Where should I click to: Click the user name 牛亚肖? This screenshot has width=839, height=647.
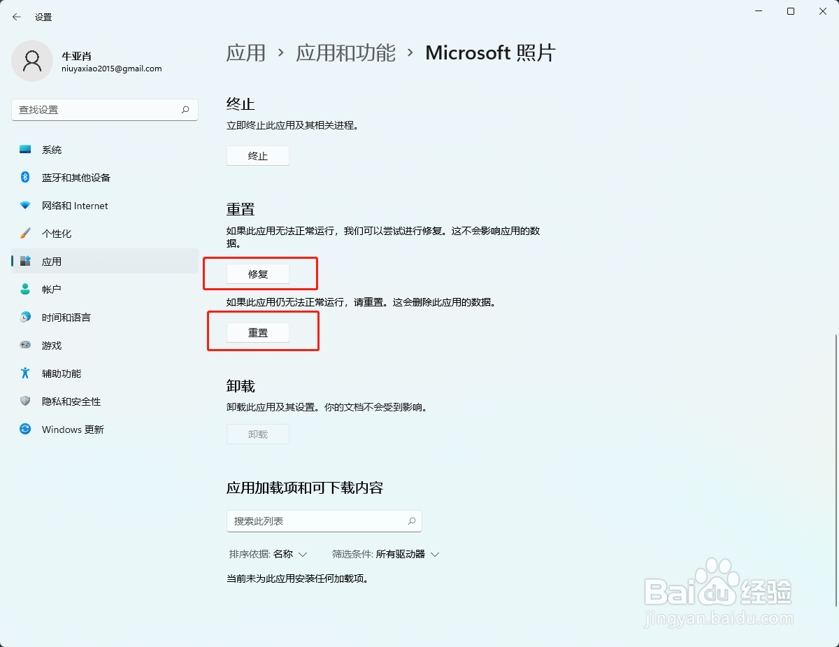(x=76, y=56)
